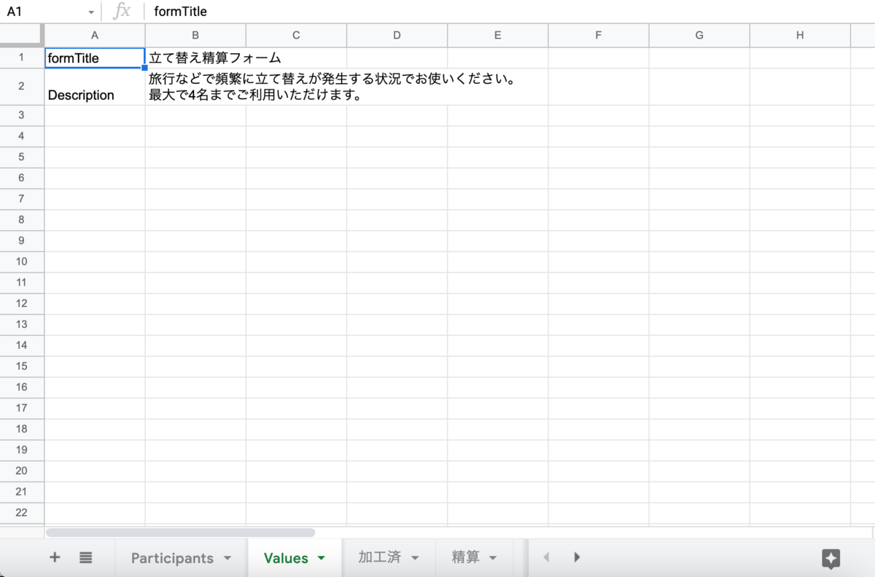Click the right sheet navigation arrow
Image resolution: width=875 pixels, height=577 pixels.
click(x=577, y=557)
